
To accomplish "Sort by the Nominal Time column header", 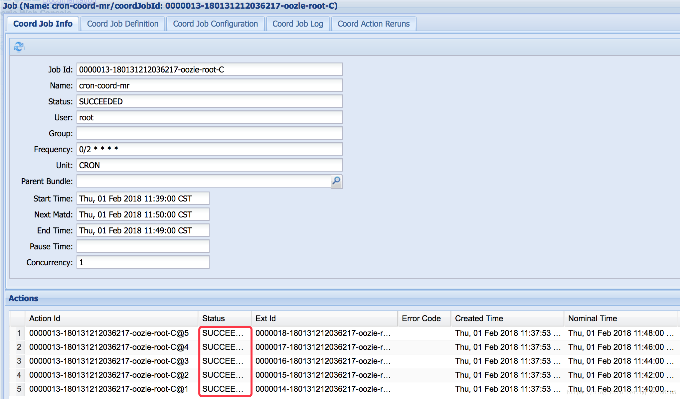I will click(x=620, y=319).
